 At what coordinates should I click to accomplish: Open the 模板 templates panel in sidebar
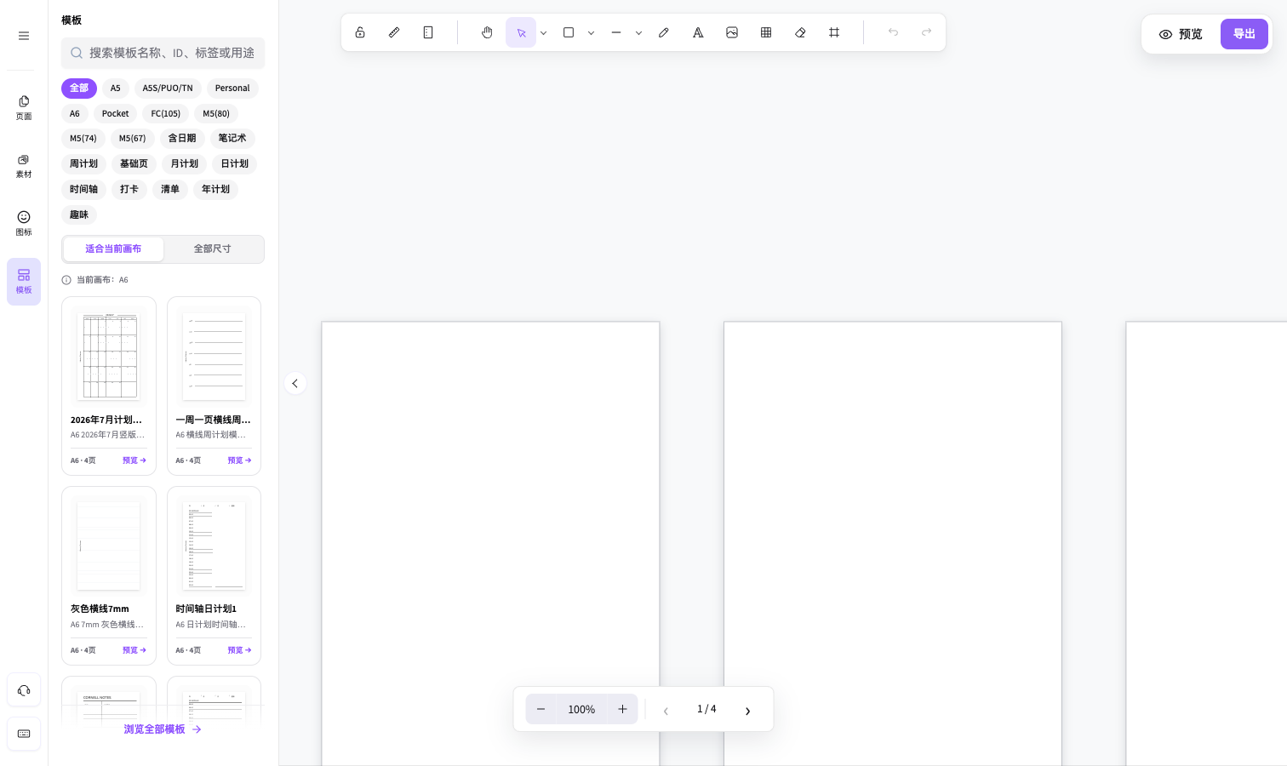24,282
